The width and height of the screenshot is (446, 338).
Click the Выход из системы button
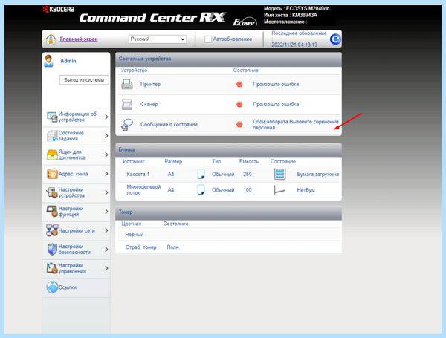point(84,80)
